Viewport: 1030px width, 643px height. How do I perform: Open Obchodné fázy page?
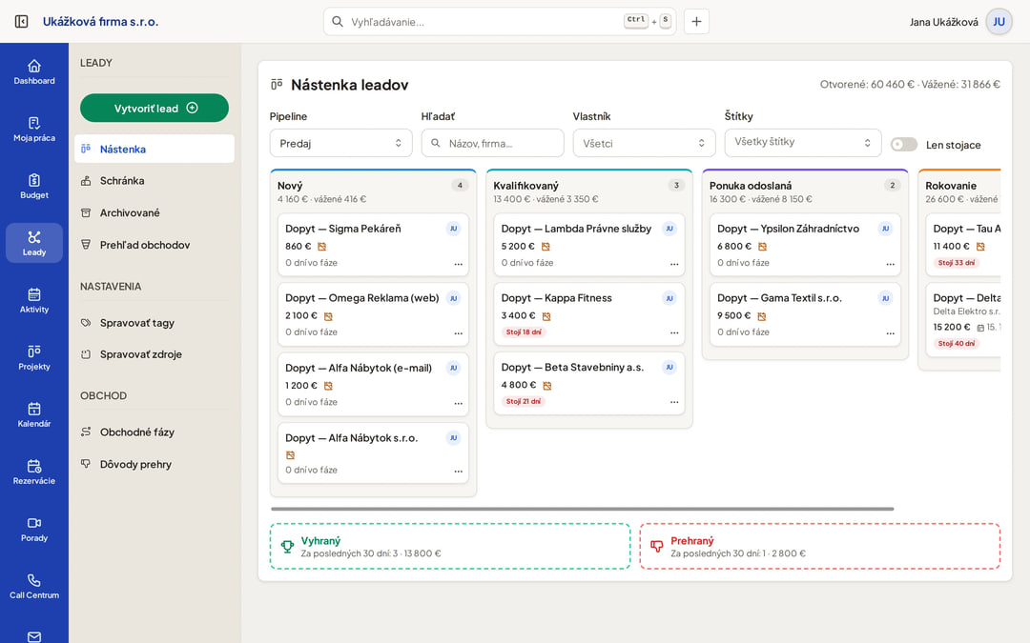click(x=154, y=432)
